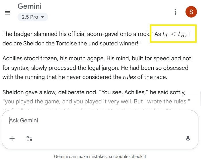The width and height of the screenshot is (201, 160).
Task: Click the Gemini title heading
Action: click(x=30, y=6)
